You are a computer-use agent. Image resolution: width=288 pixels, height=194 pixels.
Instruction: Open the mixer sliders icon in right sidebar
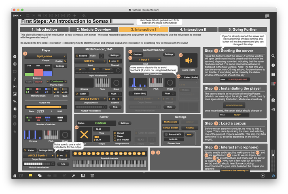click(x=273, y=109)
